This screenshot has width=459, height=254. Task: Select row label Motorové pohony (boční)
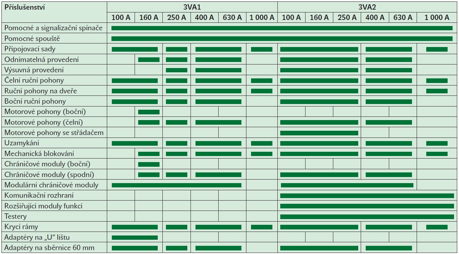click(45, 112)
